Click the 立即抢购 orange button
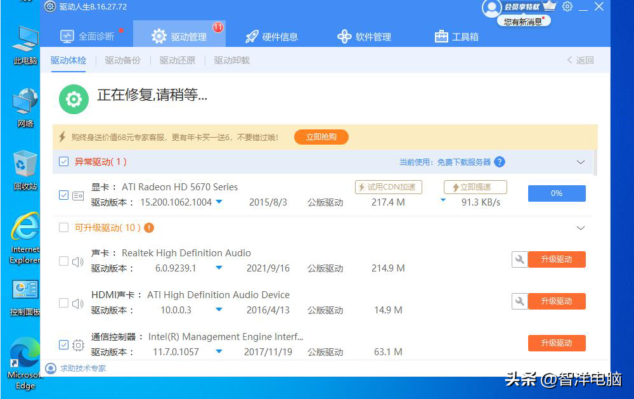The height and width of the screenshot is (399, 634). coord(321,137)
